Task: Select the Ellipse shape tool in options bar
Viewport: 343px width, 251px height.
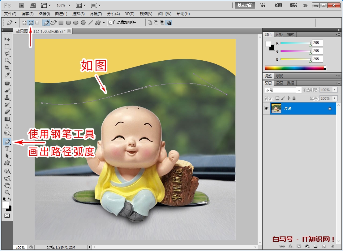Action: point(76,22)
